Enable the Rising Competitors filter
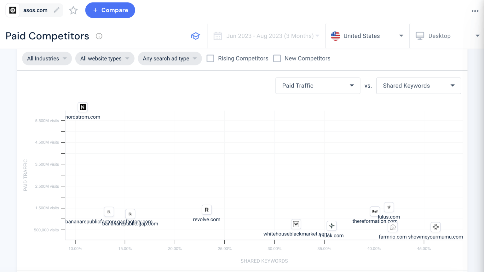The width and height of the screenshot is (484, 272). click(x=210, y=58)
